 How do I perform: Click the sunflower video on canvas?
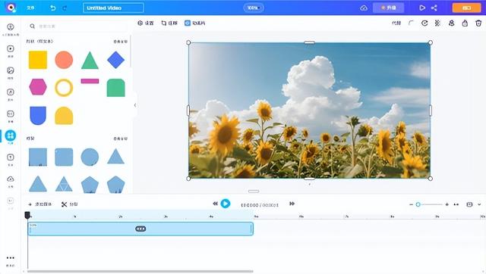click(309, 111)
